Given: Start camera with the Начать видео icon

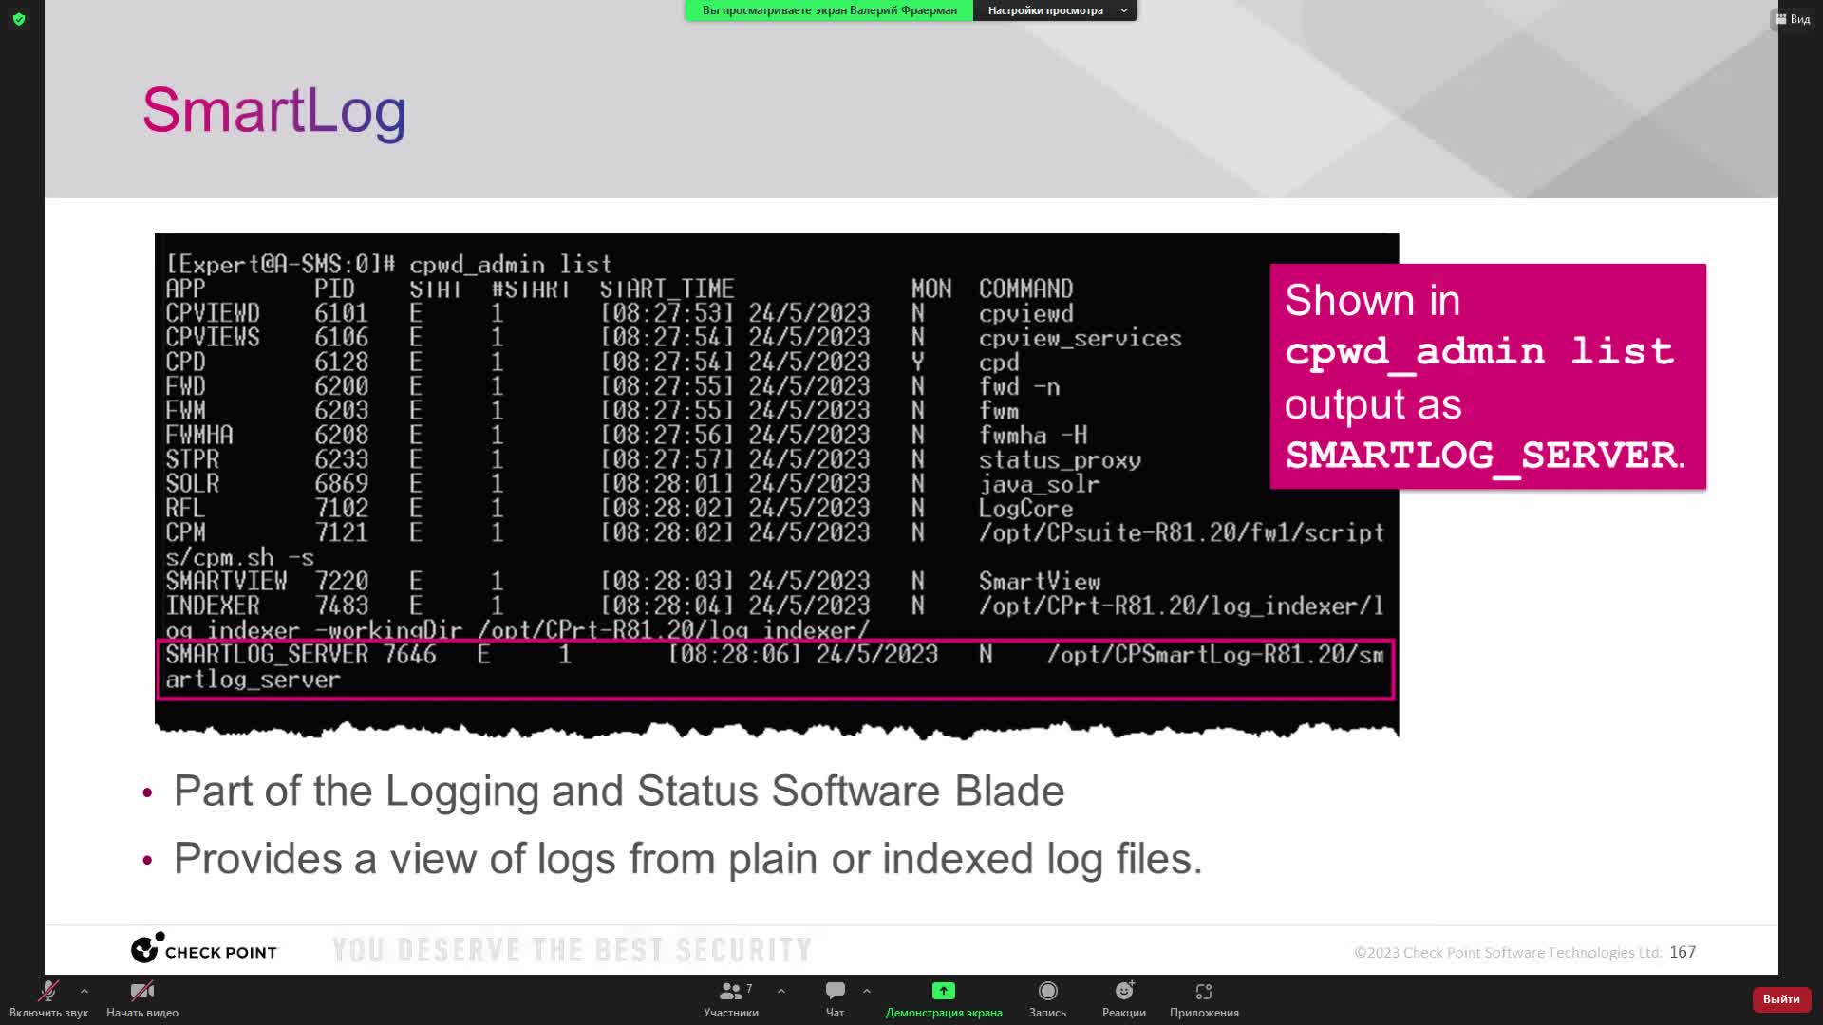Looking at the screenshot, I should tap(142, 998).
